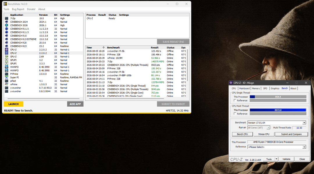Click the CINEBENCH 2024 row icon
Screen dimensions: 314x174
click(x=7, y=22)
